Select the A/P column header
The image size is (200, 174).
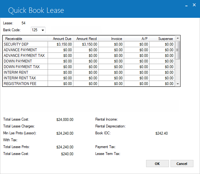137,39
